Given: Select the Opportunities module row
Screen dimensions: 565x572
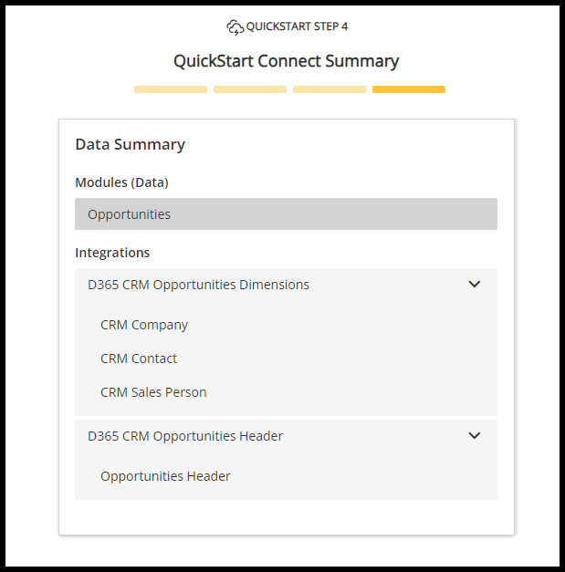Looking at the screenshot, I should tap(286, 214).
